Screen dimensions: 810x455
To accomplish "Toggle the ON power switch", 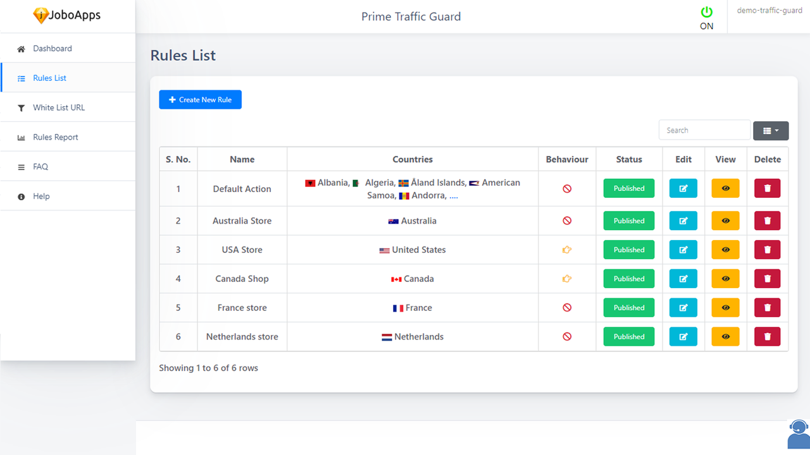I will click(x=706, y=13).
